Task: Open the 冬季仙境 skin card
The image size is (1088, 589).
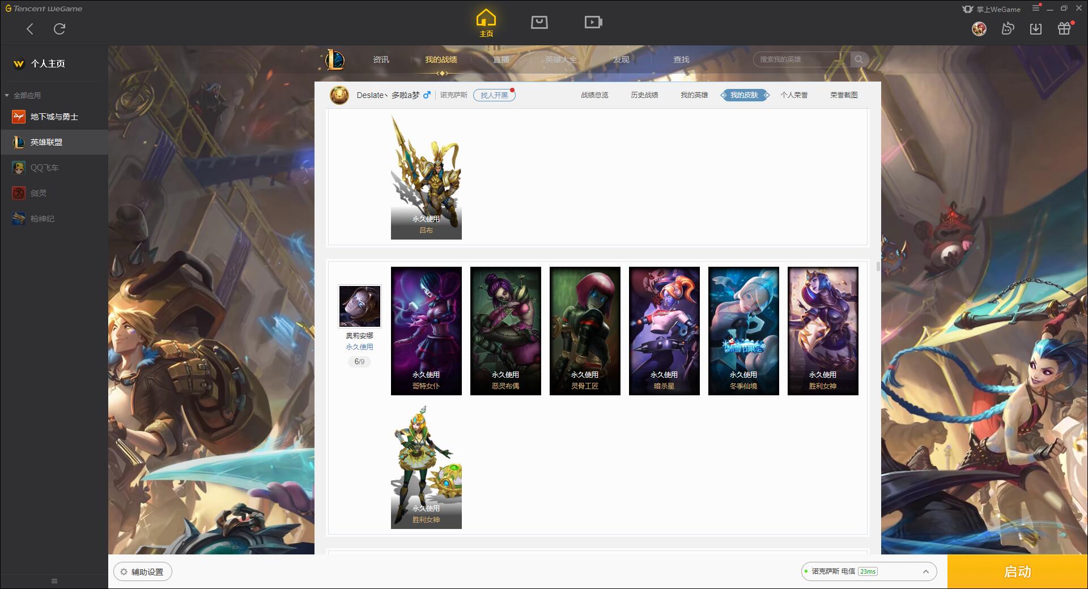Action: coord(743,331)
